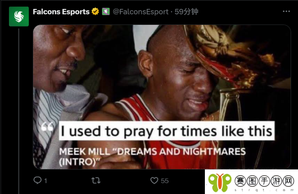This screenshot has height=194, width=298.
Task: Click the gold verified badge
Action: tap(95, 12)
